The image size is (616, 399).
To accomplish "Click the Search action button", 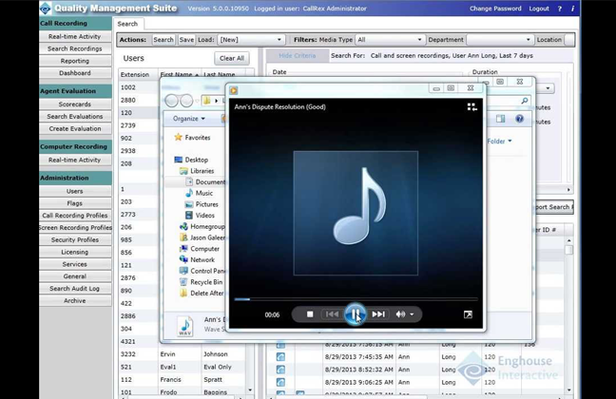I will (x=164, y=40).
